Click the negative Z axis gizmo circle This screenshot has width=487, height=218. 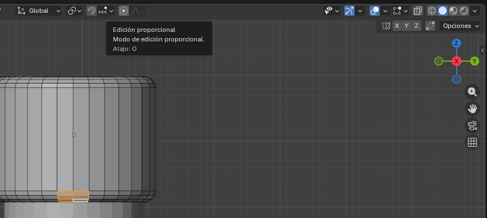pyautogui.click(x=457, y=79)
